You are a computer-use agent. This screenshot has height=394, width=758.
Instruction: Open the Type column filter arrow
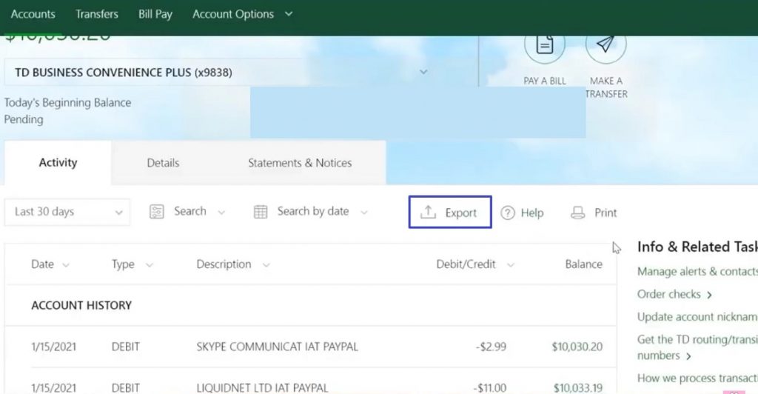tap(150, 265)
